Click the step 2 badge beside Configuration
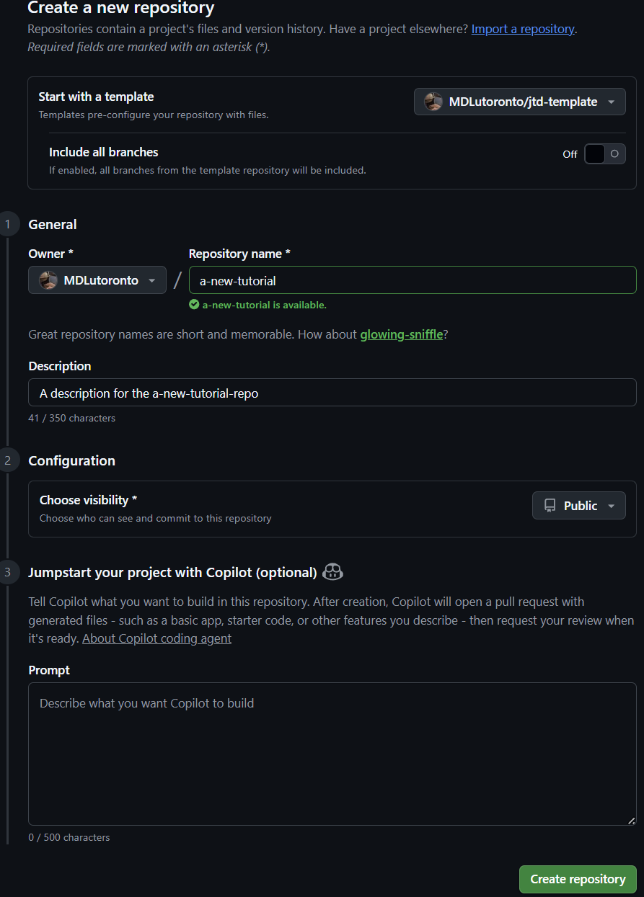Screen dimensions: 644x897 [9, 460]
